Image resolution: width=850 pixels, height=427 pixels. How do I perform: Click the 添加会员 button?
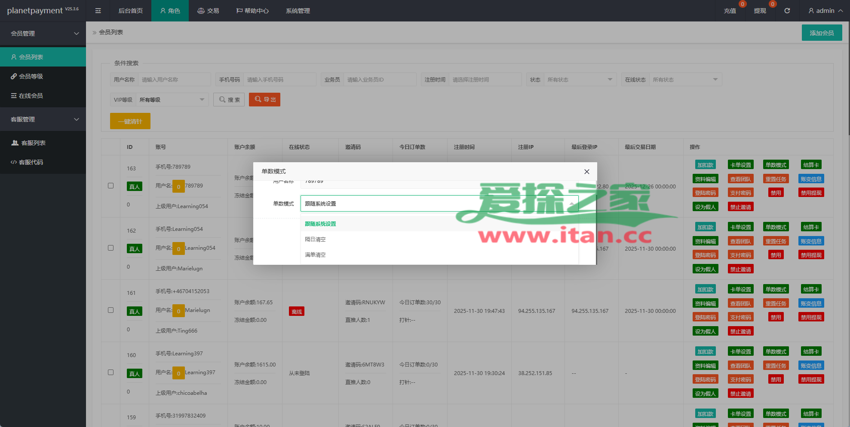[822, 33]
